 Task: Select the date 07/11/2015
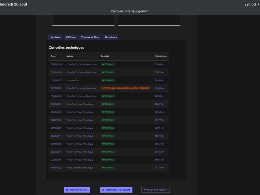pos(56,120)
